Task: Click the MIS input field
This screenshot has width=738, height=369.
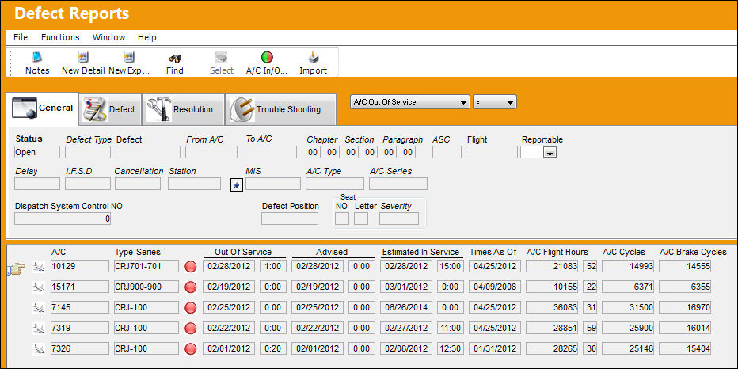Action: pyautogui.click(x=273, y=184)
